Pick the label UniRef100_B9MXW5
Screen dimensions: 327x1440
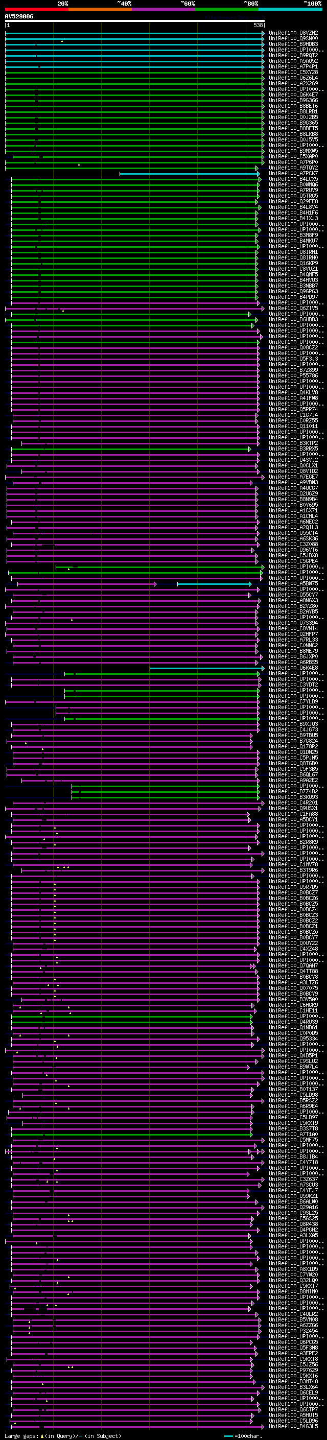coord(293,151)
